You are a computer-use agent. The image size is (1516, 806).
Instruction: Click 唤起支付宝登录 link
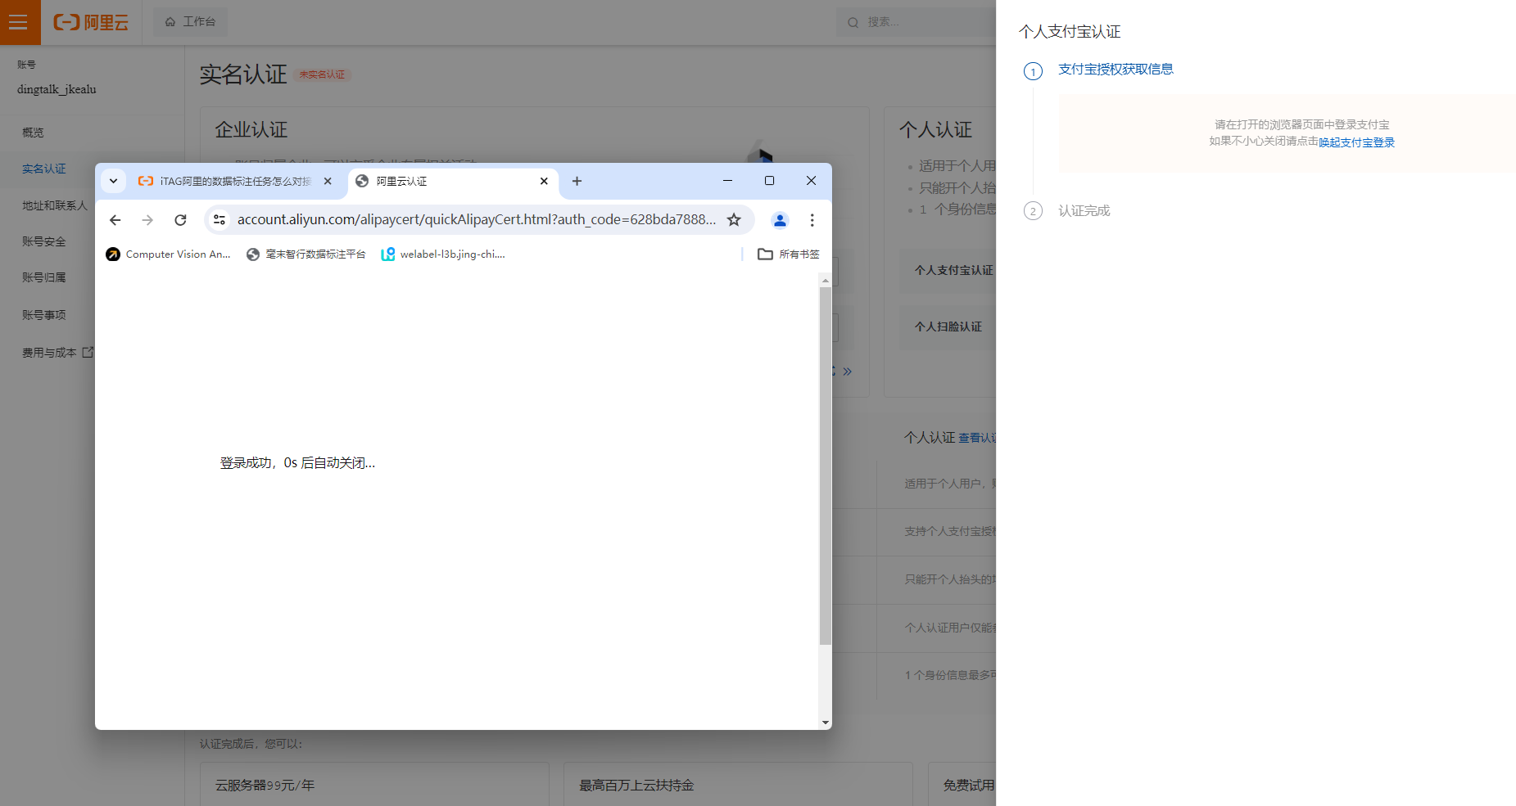[x=1356, y=142]
